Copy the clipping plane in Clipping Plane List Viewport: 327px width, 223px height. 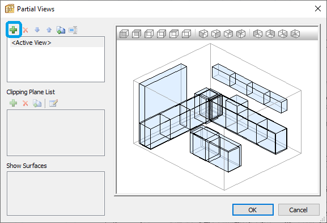(37, 103)
